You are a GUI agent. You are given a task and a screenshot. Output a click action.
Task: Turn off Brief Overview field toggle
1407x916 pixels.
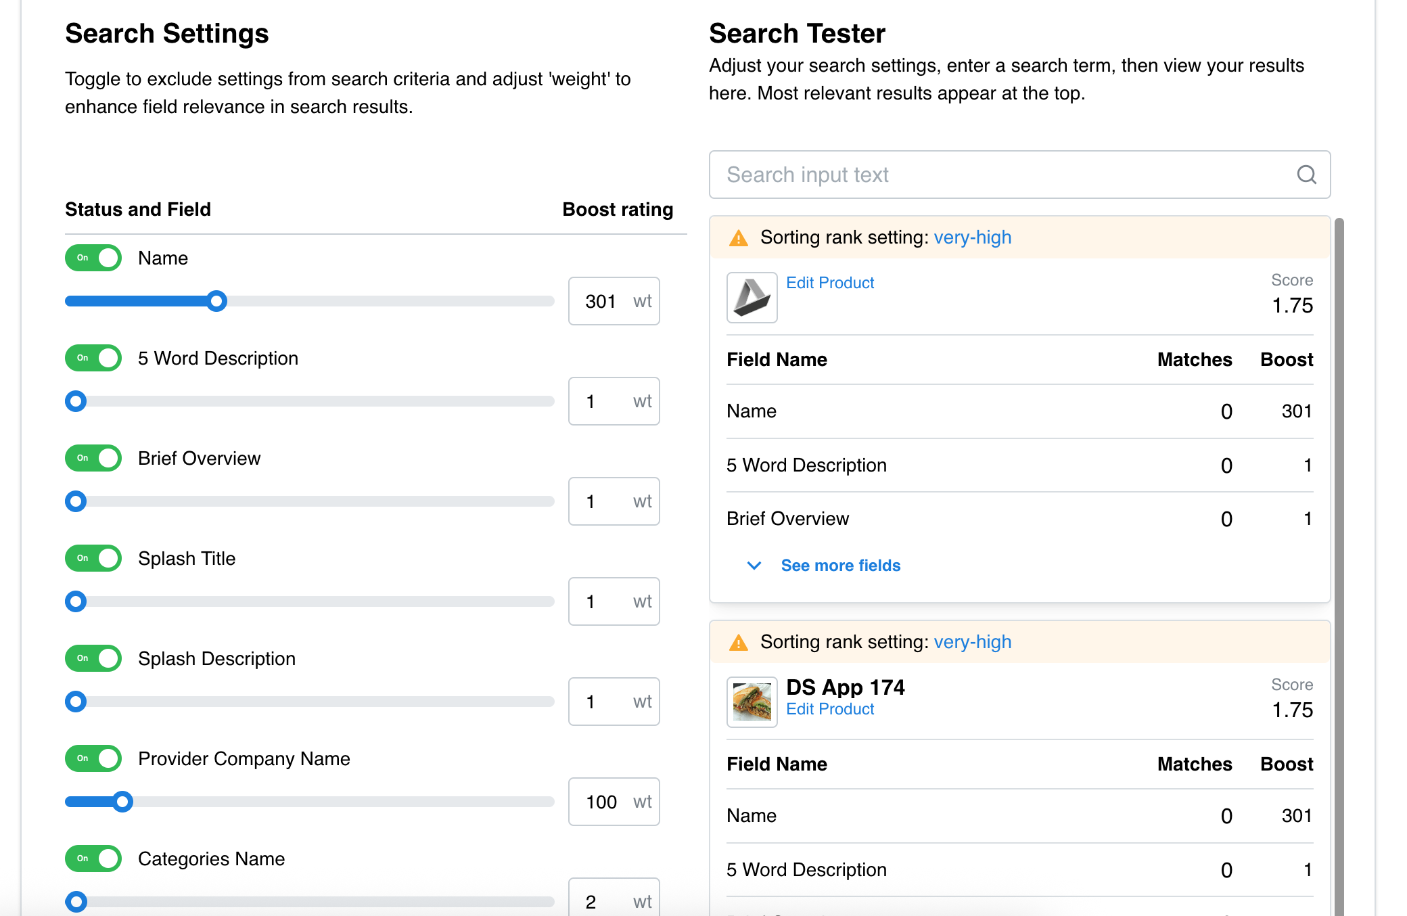point(93,458)
